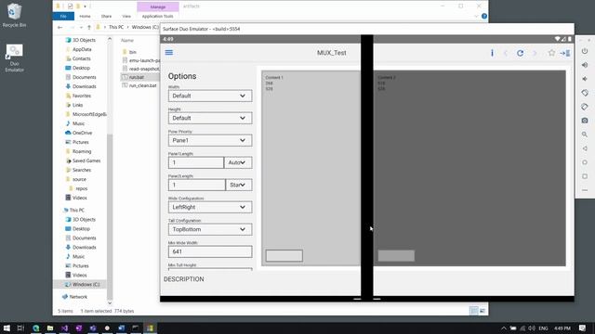Screen dimensions: 595x334
Task: Open the Pane Priority dropdown showing Pane1
Action: pyautogui.click(x=210, y=140)
